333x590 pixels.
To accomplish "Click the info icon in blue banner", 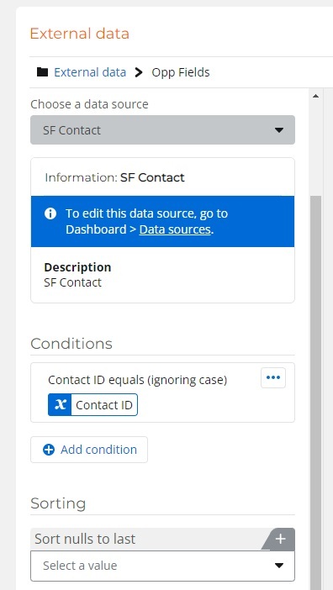I will 50,213.
